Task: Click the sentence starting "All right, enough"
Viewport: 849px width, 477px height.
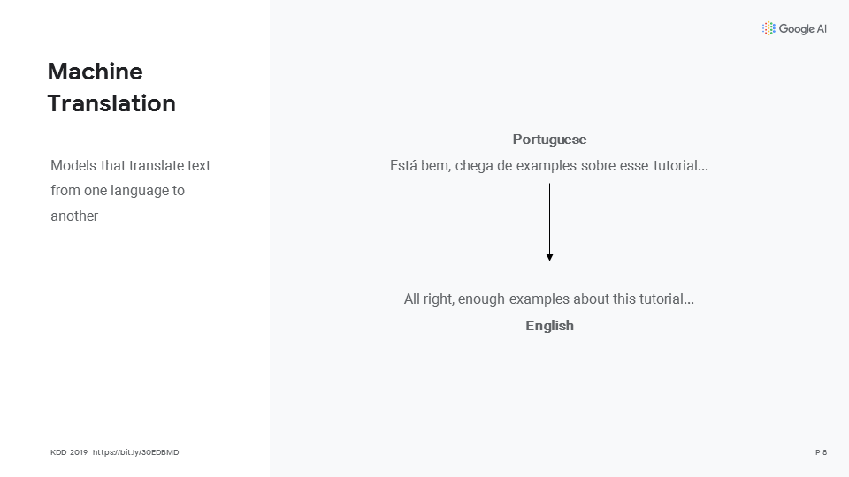Action: 549,299
